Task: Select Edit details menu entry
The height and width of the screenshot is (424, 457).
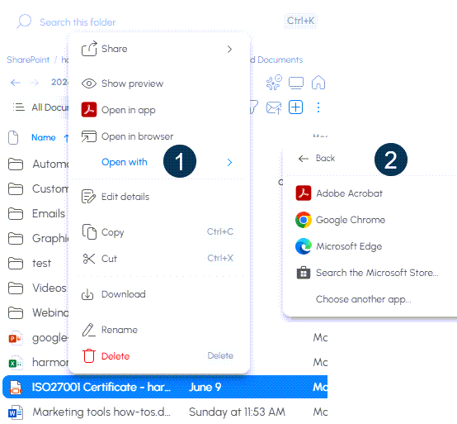Action: pyautogui.click(x=159, y=197)
